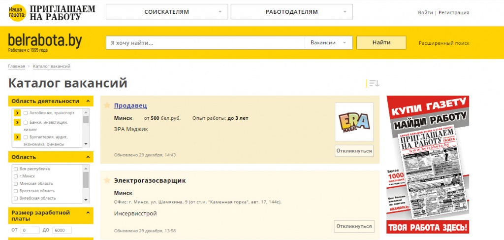Collapse the Размер заработной платы panel
Viewport: 504px width, 240px height.
88,213
